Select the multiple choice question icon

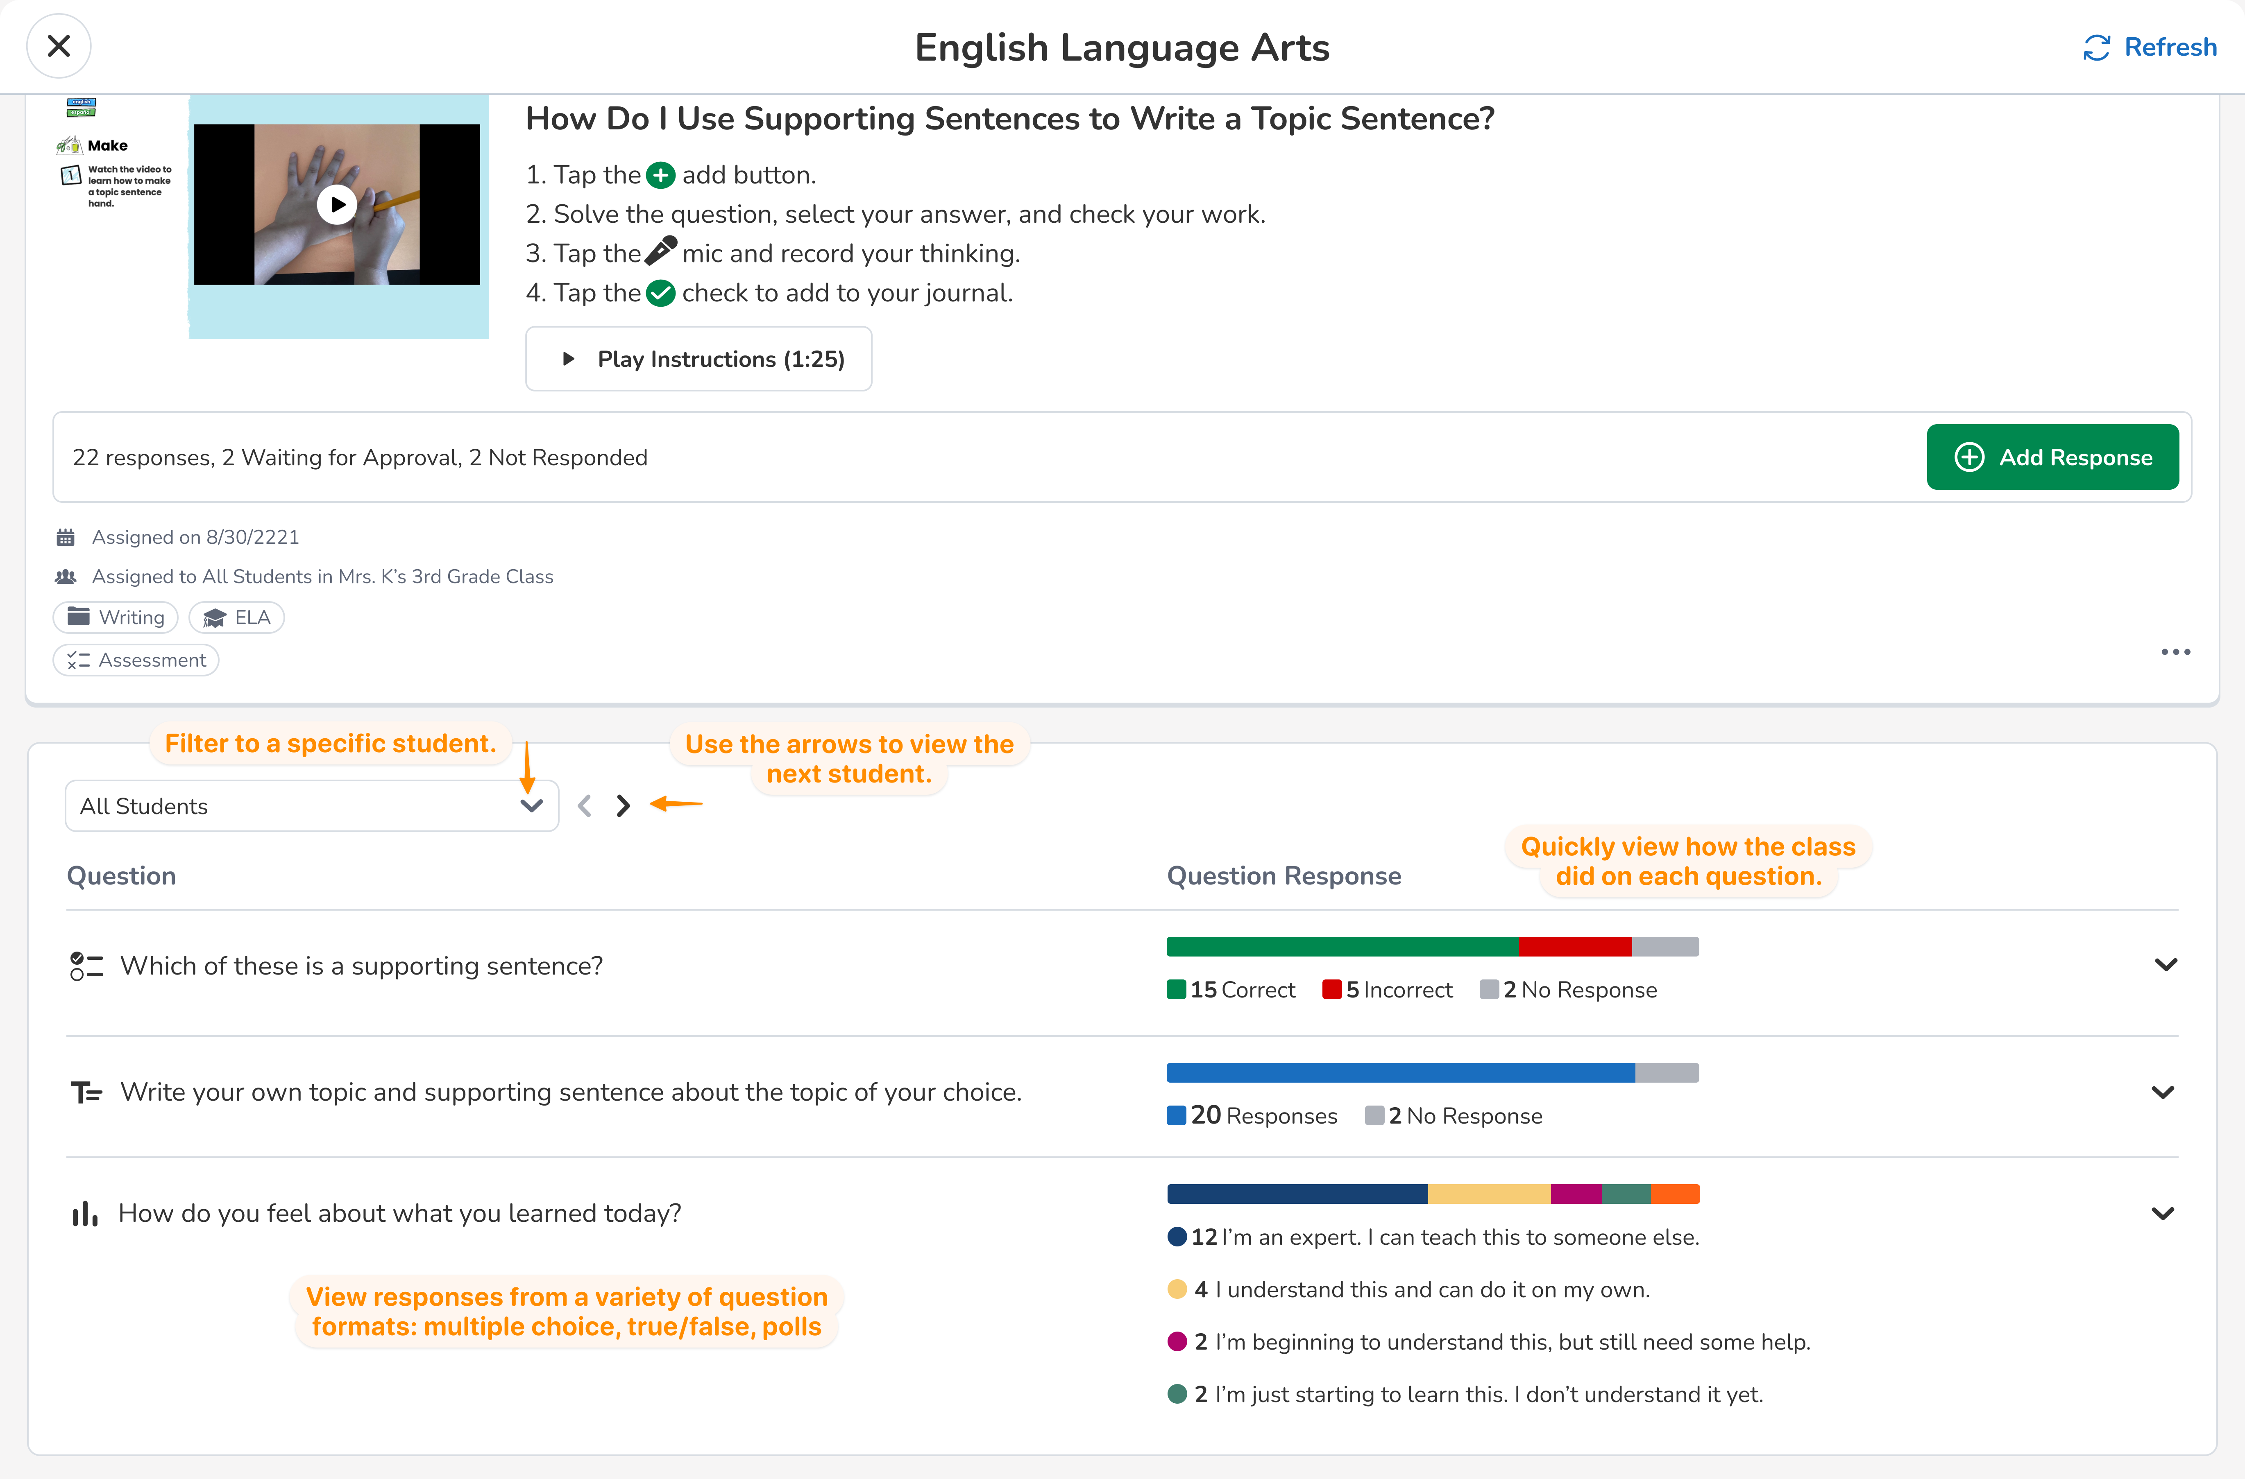click(86, 965)
